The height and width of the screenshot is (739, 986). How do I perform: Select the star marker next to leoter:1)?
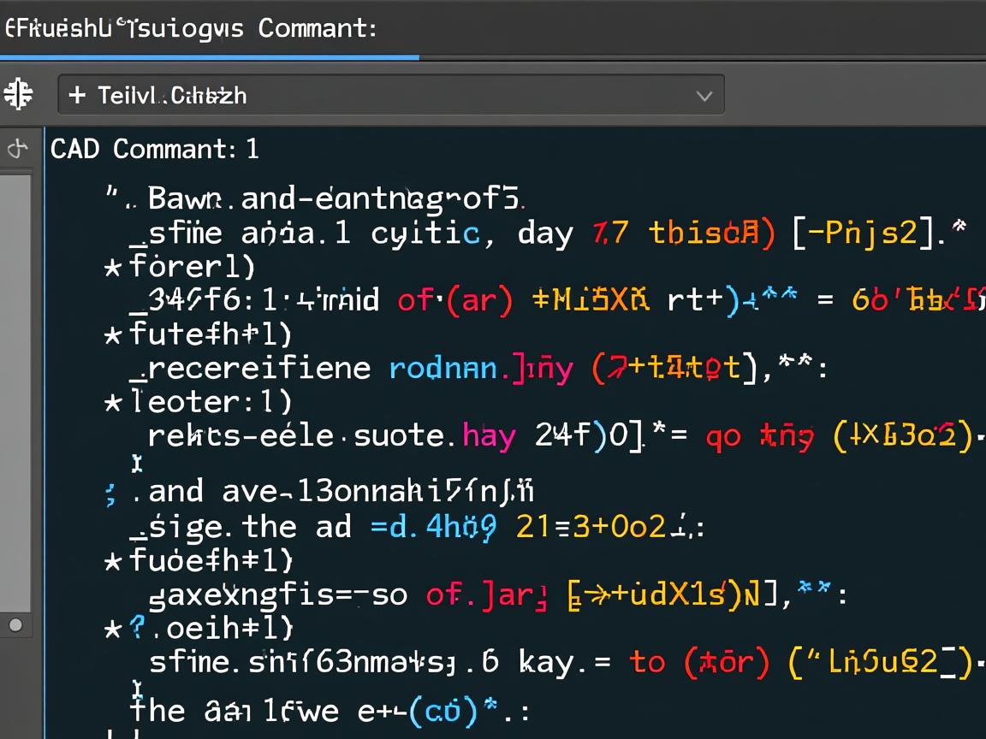point(112,403)
